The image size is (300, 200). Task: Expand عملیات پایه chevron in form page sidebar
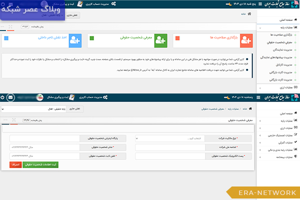click(260, 121)
